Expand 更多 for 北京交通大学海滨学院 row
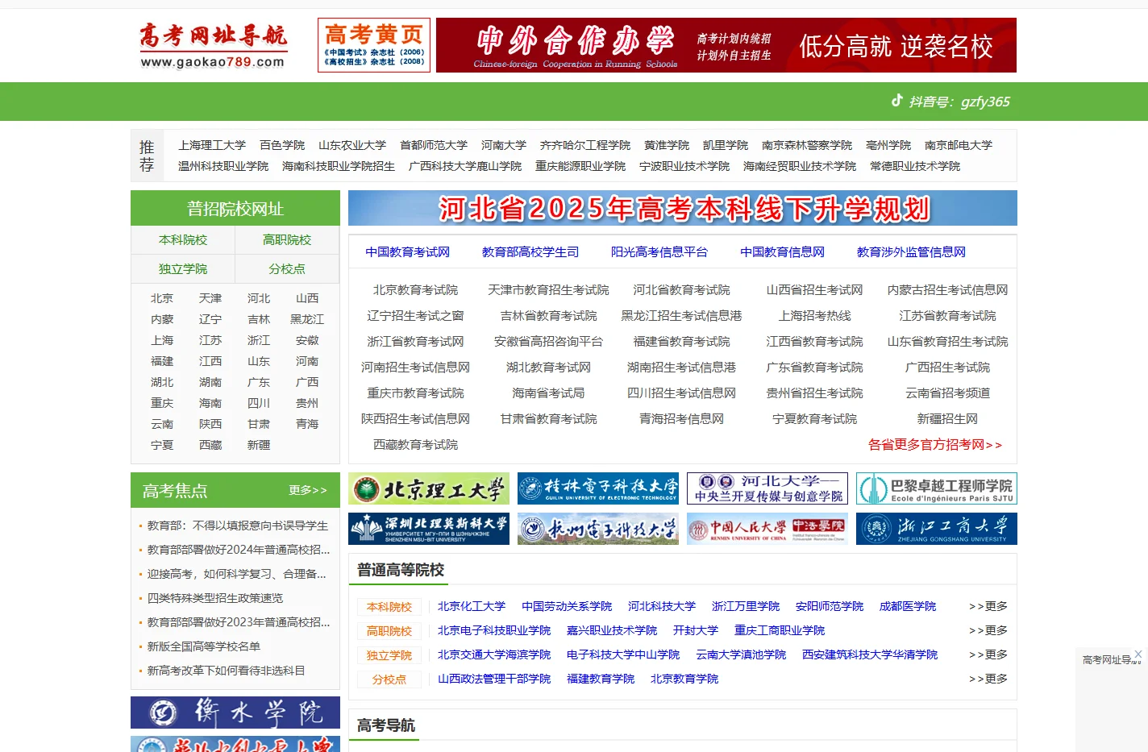Image resolution: width=1148 pixels, height=752 pixels. point(988,654)
